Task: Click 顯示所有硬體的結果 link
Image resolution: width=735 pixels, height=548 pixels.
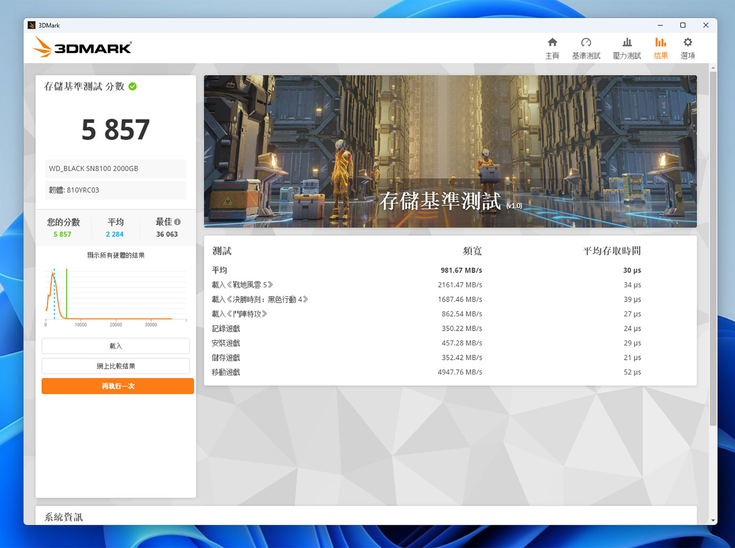Action: (115, 255)
